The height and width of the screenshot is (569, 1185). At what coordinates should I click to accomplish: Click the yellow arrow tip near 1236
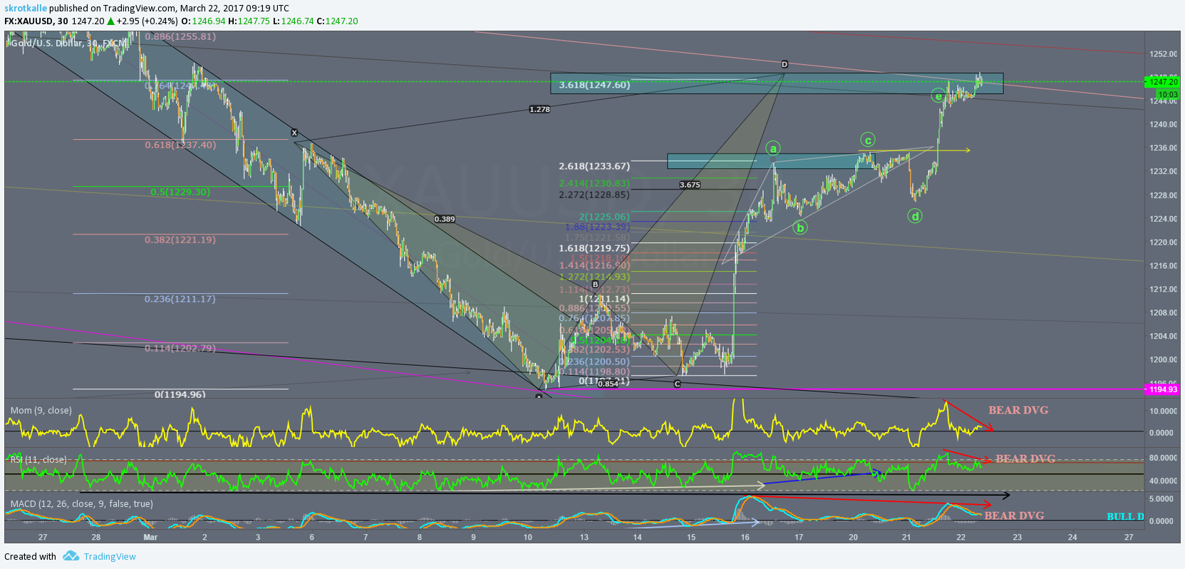(x=968, y=150)
